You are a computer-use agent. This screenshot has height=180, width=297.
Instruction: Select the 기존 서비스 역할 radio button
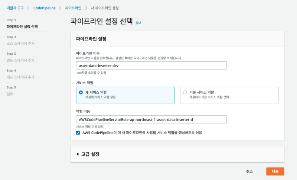185,92
